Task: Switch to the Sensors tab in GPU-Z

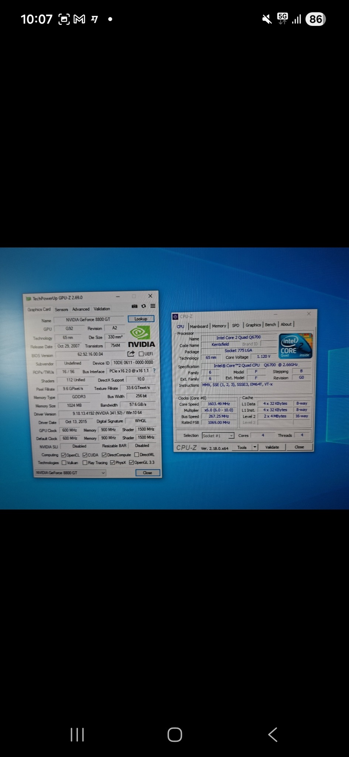Action: [x=61, y=309]
